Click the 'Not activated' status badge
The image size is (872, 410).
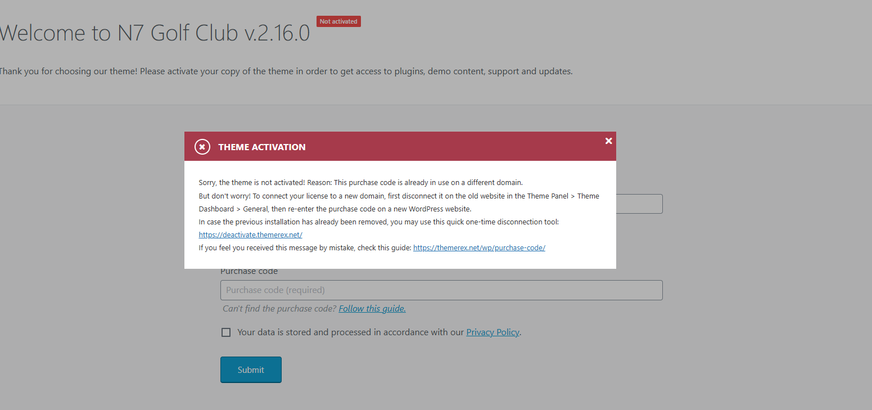coord(338,21)
